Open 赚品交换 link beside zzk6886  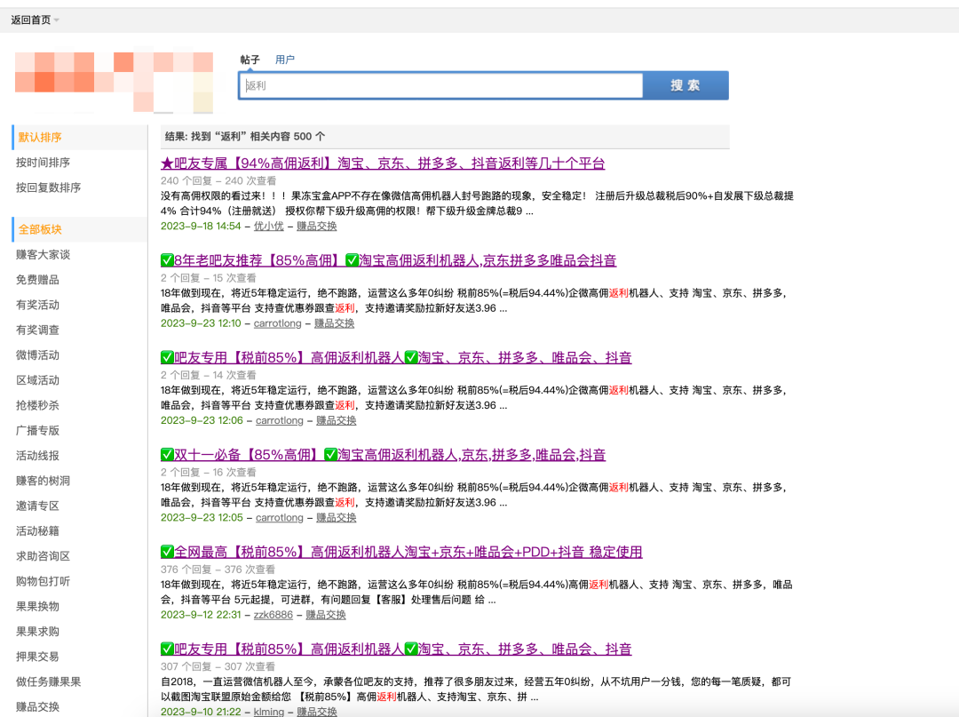[x=326, y=616]
